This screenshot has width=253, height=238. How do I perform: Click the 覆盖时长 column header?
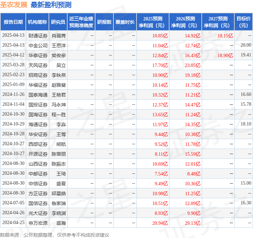coord(125,22)
